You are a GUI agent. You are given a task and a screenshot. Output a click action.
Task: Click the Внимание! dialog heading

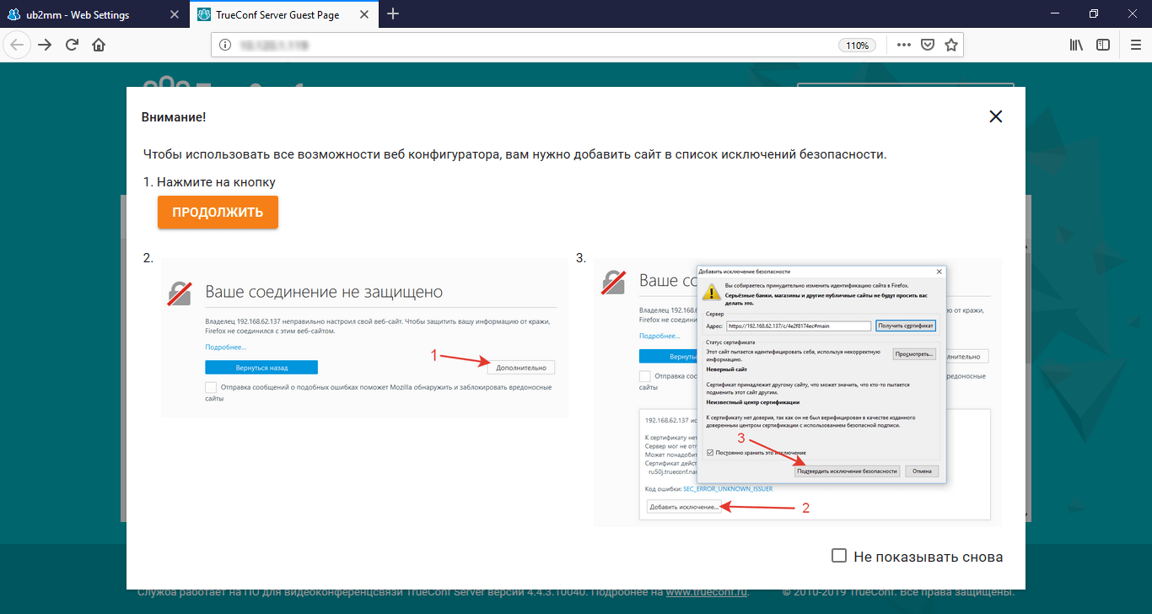click(175, 117)
